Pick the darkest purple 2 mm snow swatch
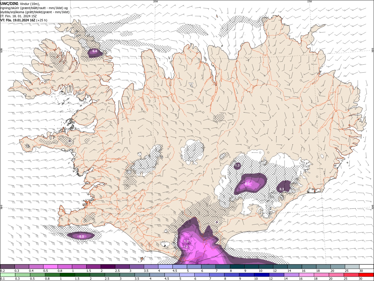Screen dimensions: 374x281 tap(108, 267)
